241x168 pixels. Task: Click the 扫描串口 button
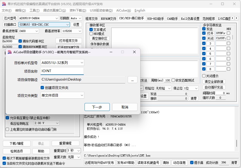point(10,25)
